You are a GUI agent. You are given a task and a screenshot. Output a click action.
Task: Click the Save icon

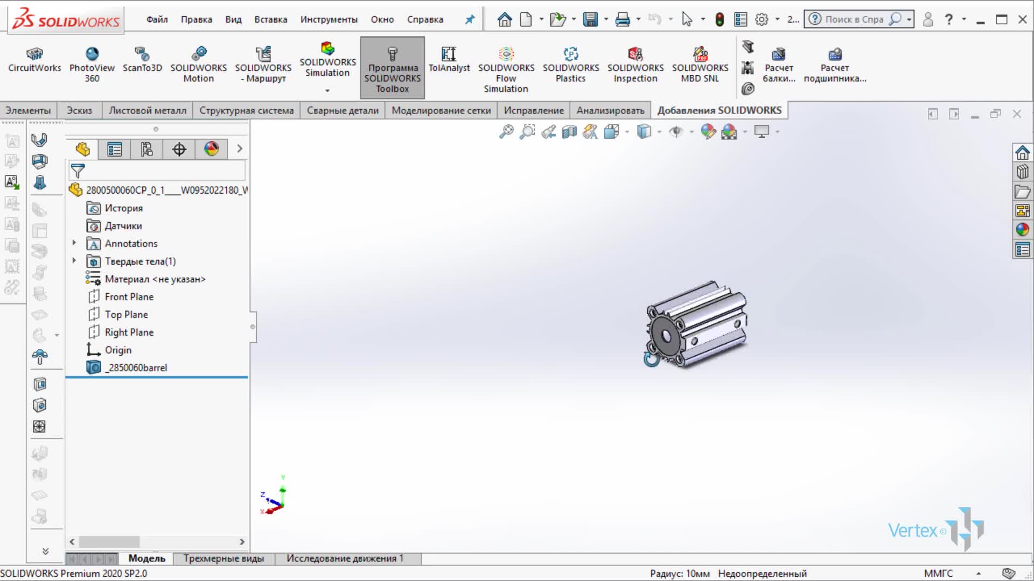(x=591, y=19)
